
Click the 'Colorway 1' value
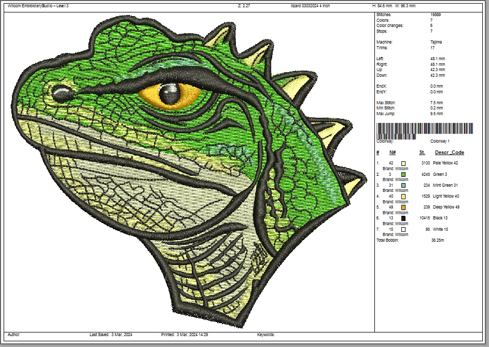(440, 141)
